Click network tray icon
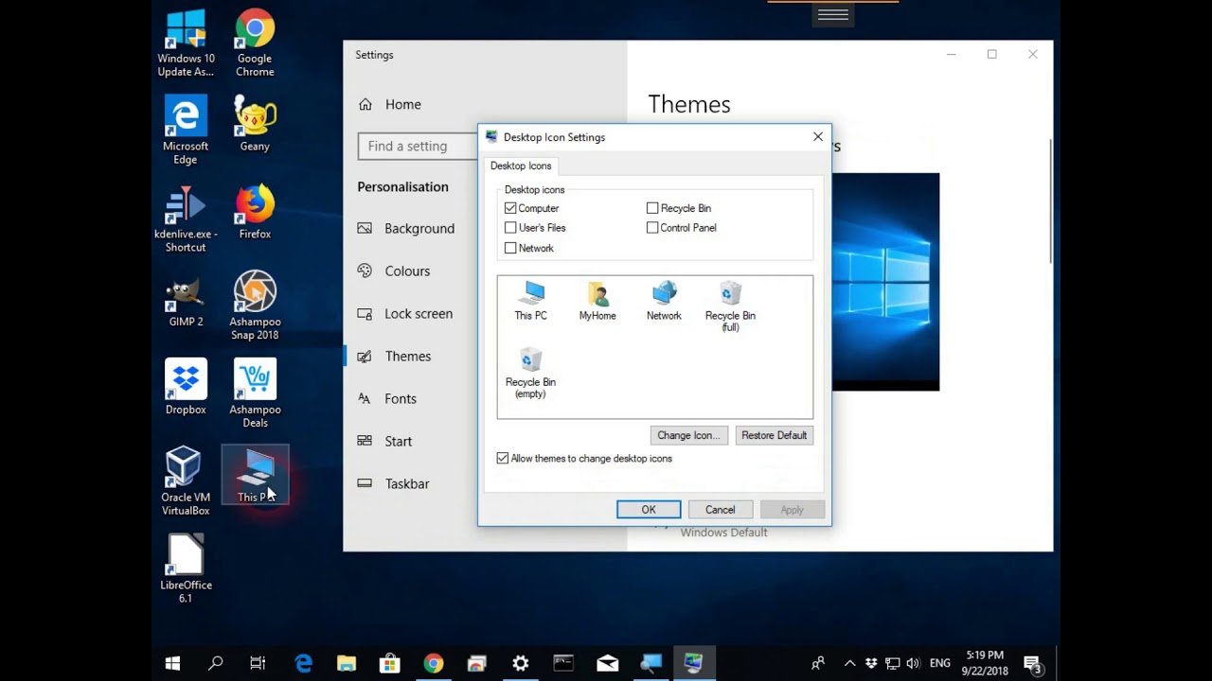1212x681 pixels. click(892, 664)
